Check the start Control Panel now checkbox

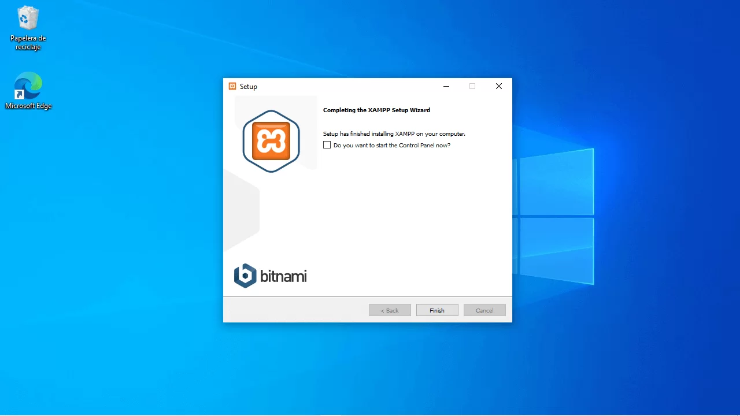click(x=327, y=145)
